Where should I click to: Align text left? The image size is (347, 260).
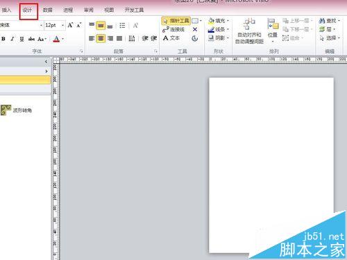(x=92, y=38)
